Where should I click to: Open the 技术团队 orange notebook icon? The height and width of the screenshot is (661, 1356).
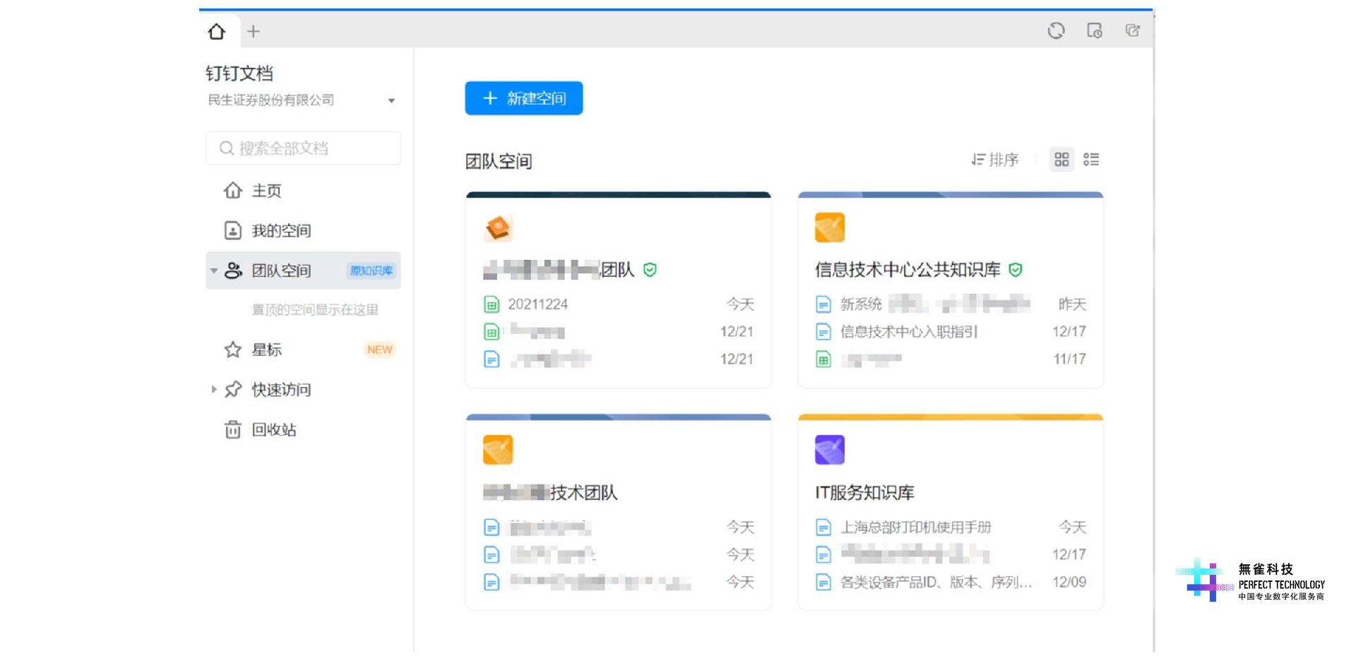click(x=498, y=451)
